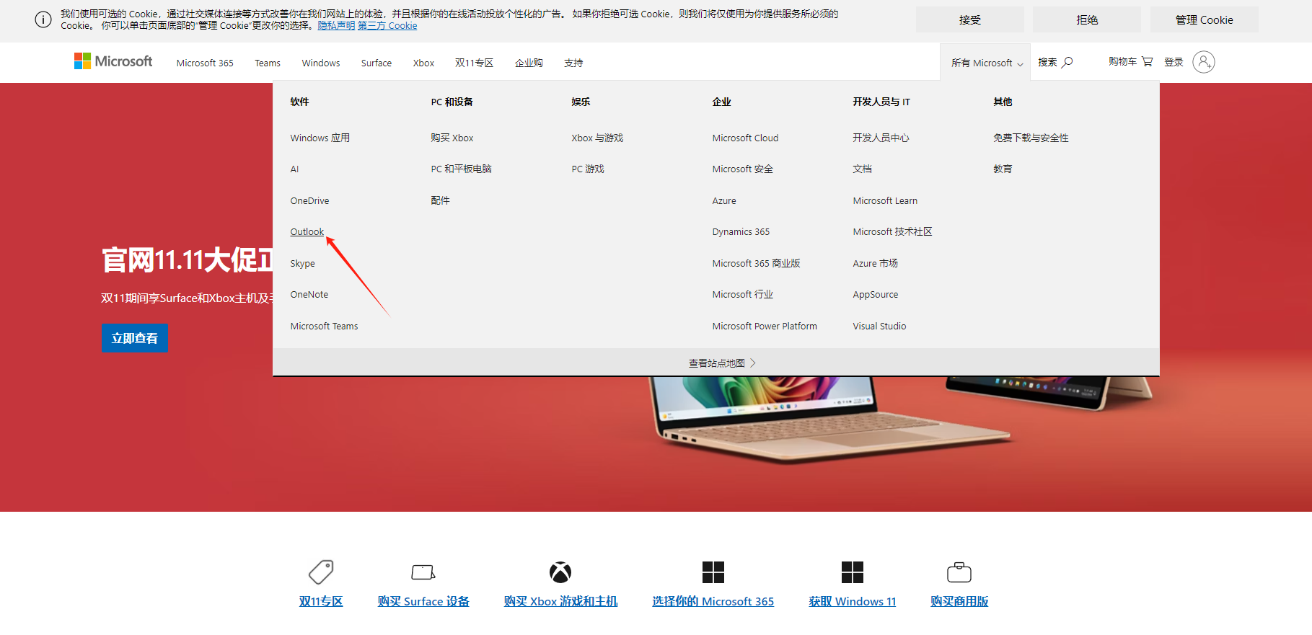Open the AI menu link
This screenshot has height=635, width=1312.
[x=294, y=169]
